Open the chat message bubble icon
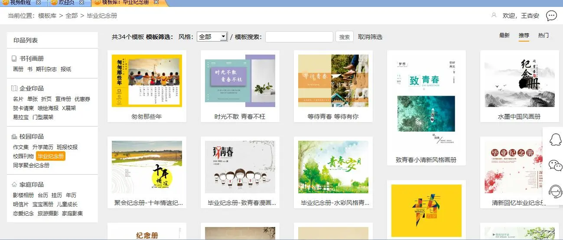The image size is (563, 240). pyautogui.click(x=551, y=16)
